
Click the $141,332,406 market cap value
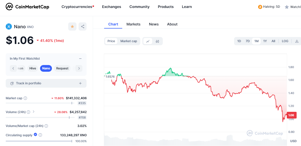[76, 98]
